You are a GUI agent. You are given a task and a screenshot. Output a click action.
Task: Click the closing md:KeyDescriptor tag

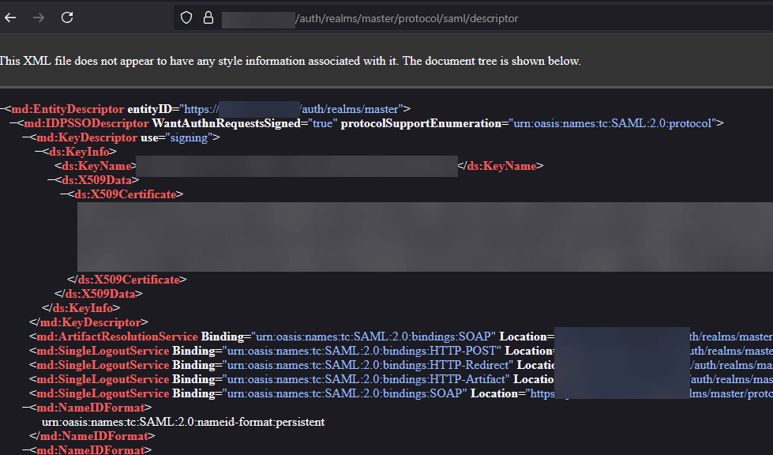coord(88,322)
